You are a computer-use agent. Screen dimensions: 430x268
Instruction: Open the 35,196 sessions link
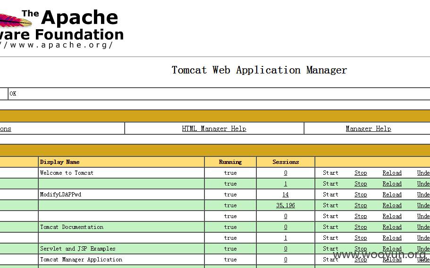tap(286, 205)
